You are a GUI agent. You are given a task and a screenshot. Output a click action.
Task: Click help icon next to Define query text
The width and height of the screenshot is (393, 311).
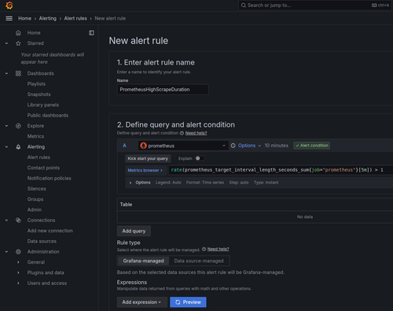pos(182,133)
